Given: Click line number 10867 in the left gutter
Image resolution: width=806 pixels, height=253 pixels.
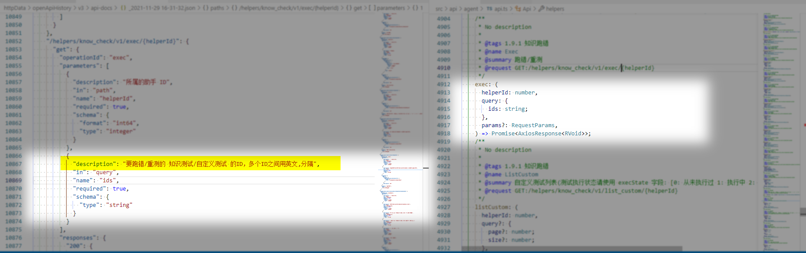Looking at the screenshot, I should pos(13,164).
